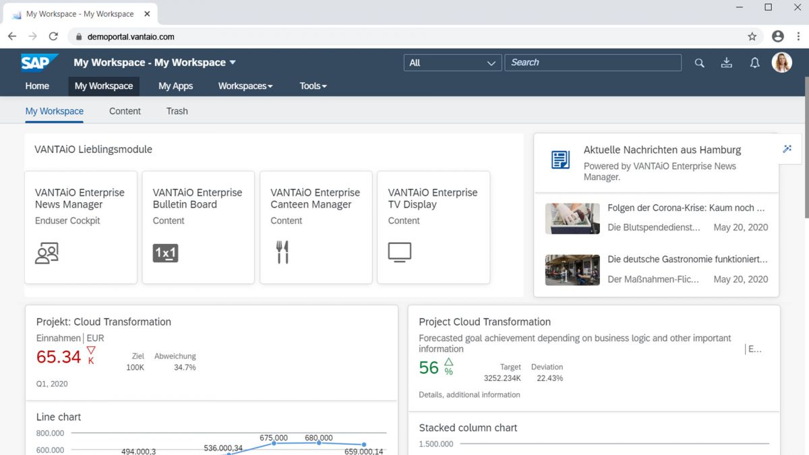The width and height of the screenshot is (809, 455).
Task: Click the 1x1 icon on Bulletin Board tile
Action: (165, 253)
